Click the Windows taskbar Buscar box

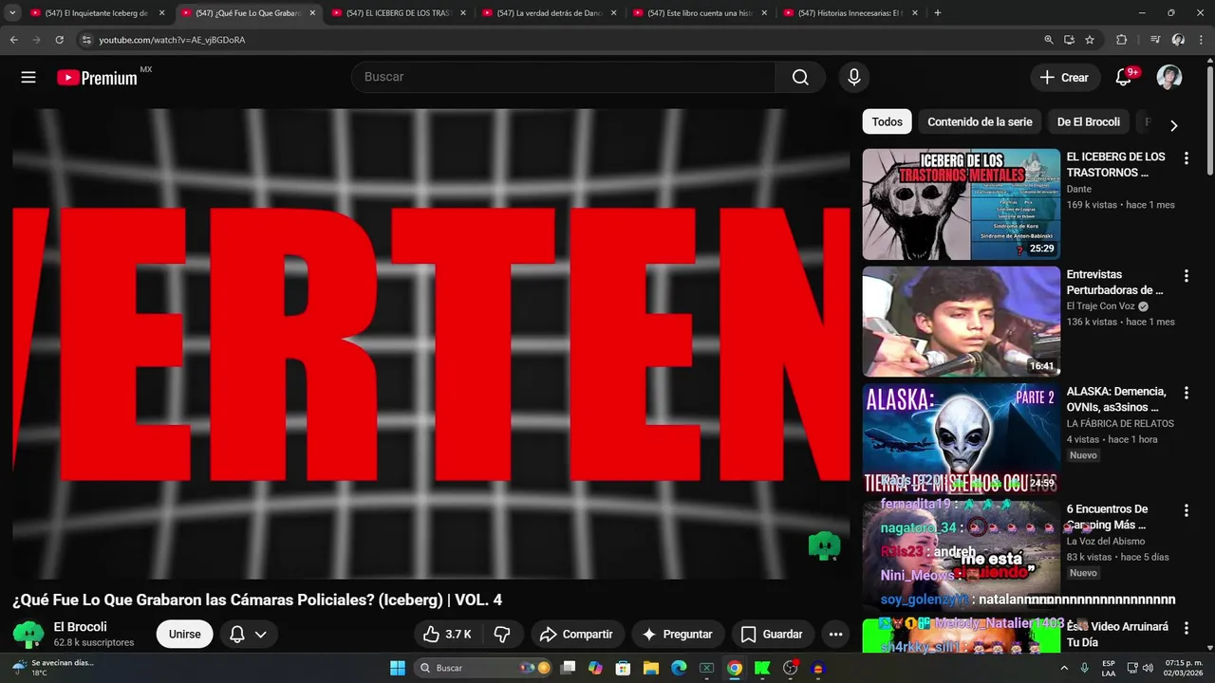point(481,668)
